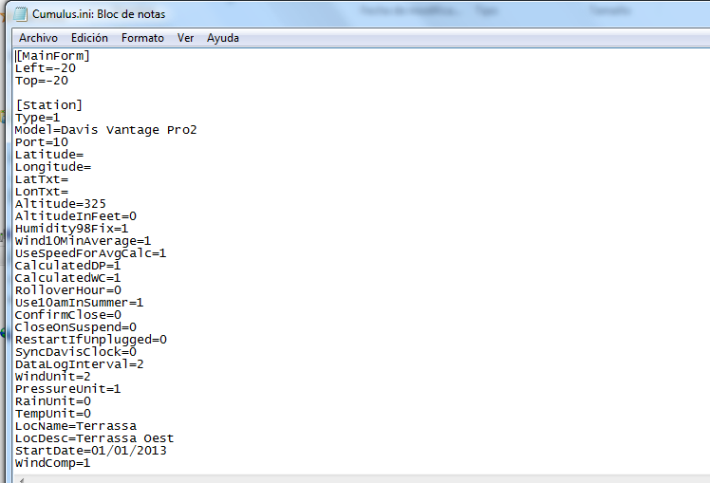Open the Formato menu

pyautogui.click(x=142, y=38)
